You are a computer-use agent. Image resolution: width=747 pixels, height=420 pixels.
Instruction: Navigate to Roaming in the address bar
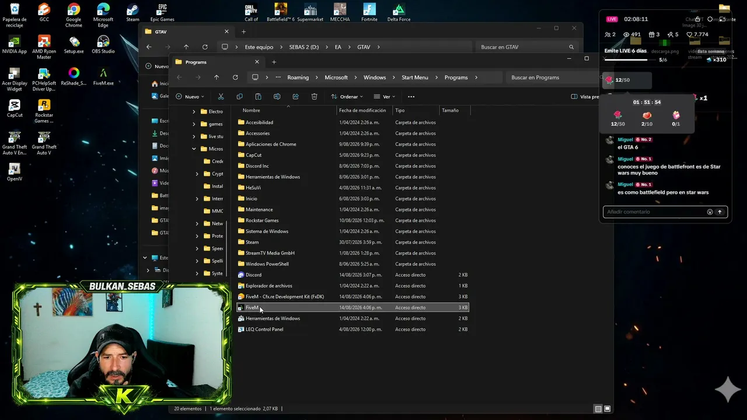click(298, 78)
